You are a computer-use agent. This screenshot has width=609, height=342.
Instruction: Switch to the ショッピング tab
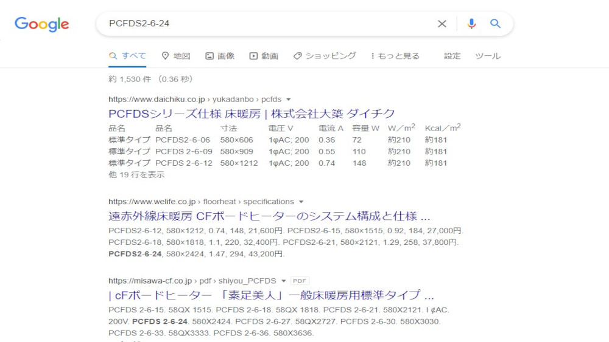coord(325,56)
